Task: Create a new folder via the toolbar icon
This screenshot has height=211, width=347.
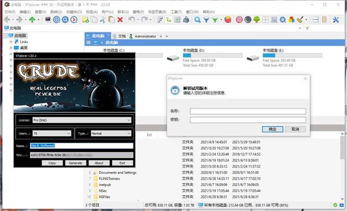Action: pos(86,20)
